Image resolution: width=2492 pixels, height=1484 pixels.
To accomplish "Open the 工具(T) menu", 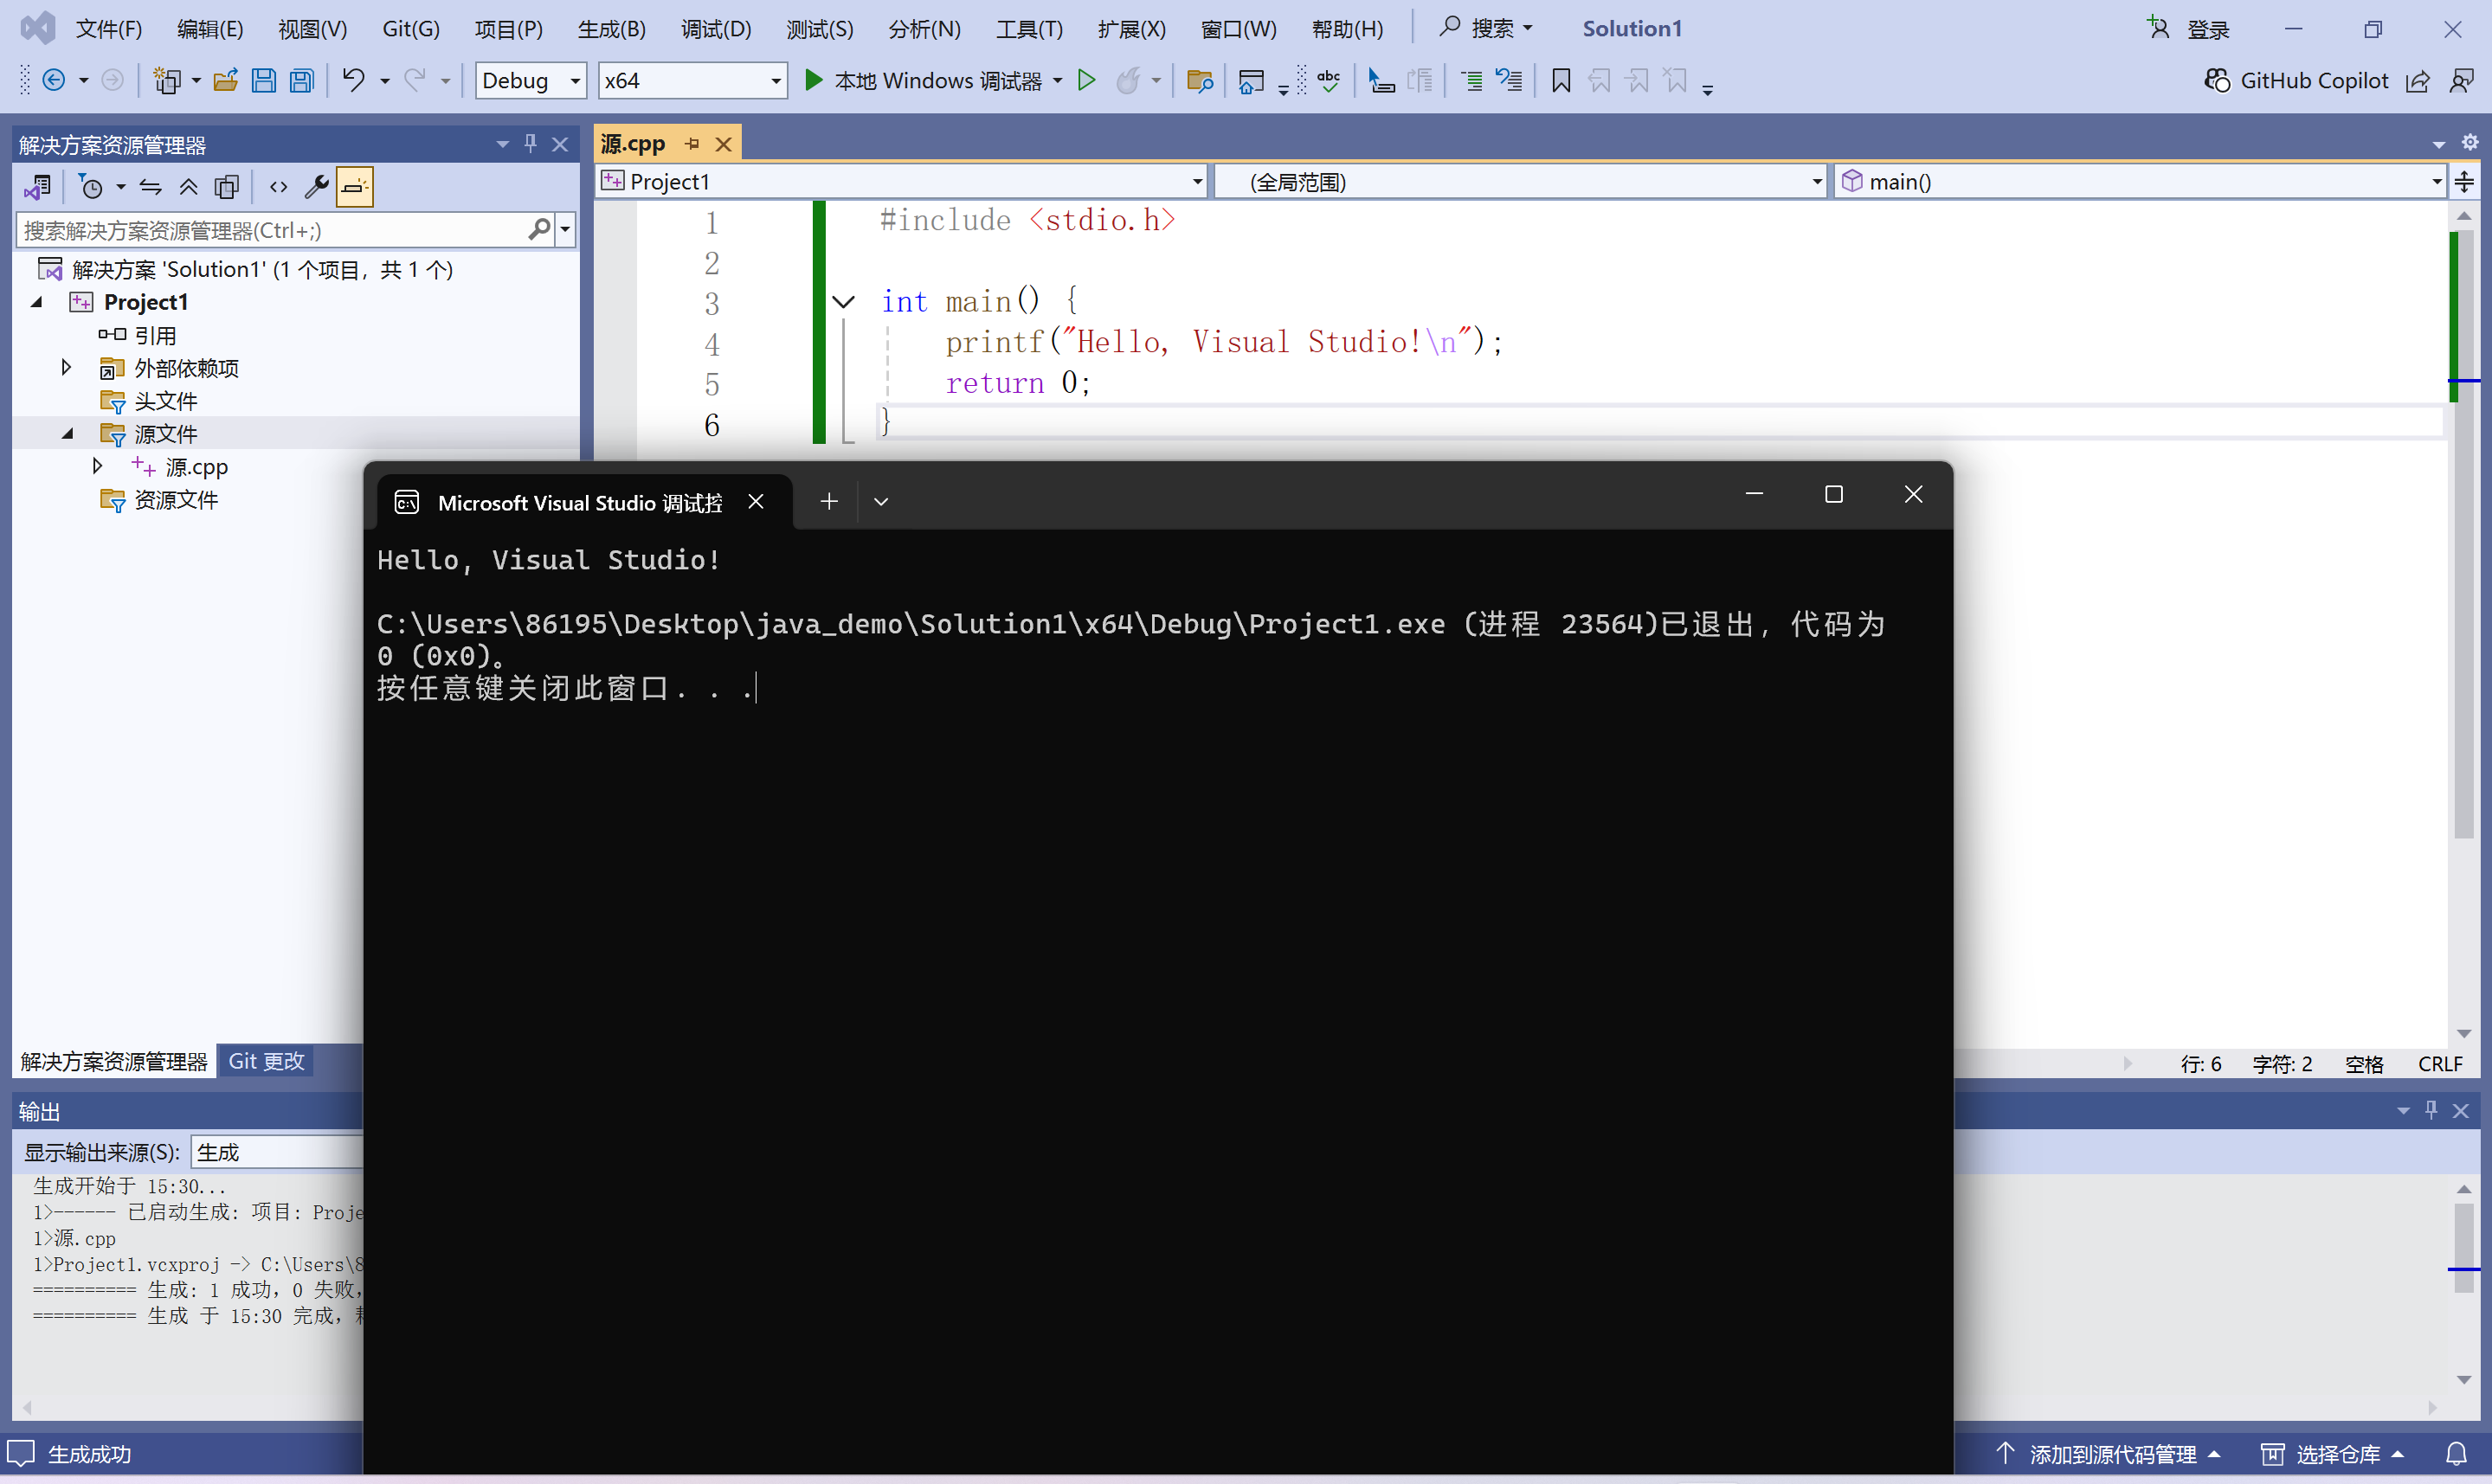I will point(1029,29).
